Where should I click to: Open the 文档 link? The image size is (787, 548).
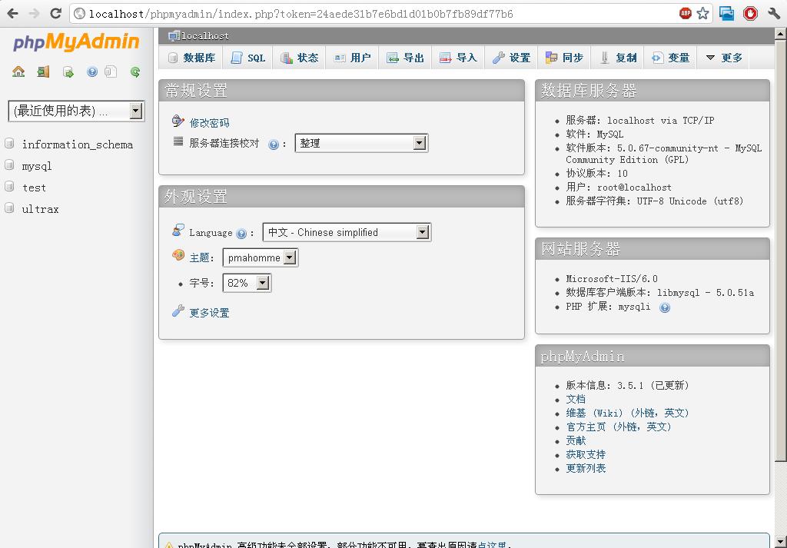coord(576,400)
